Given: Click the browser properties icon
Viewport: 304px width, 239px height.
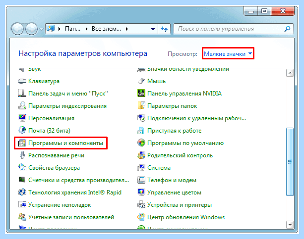Looking at the screenshot, I should (22, 168).
